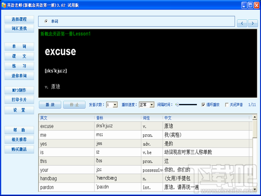Minimize the 英语老师 window
261x196 pixels.
coord(244,5)
